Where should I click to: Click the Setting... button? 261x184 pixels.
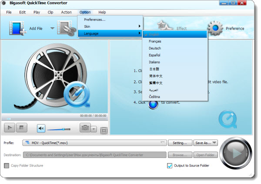(180, 142)
